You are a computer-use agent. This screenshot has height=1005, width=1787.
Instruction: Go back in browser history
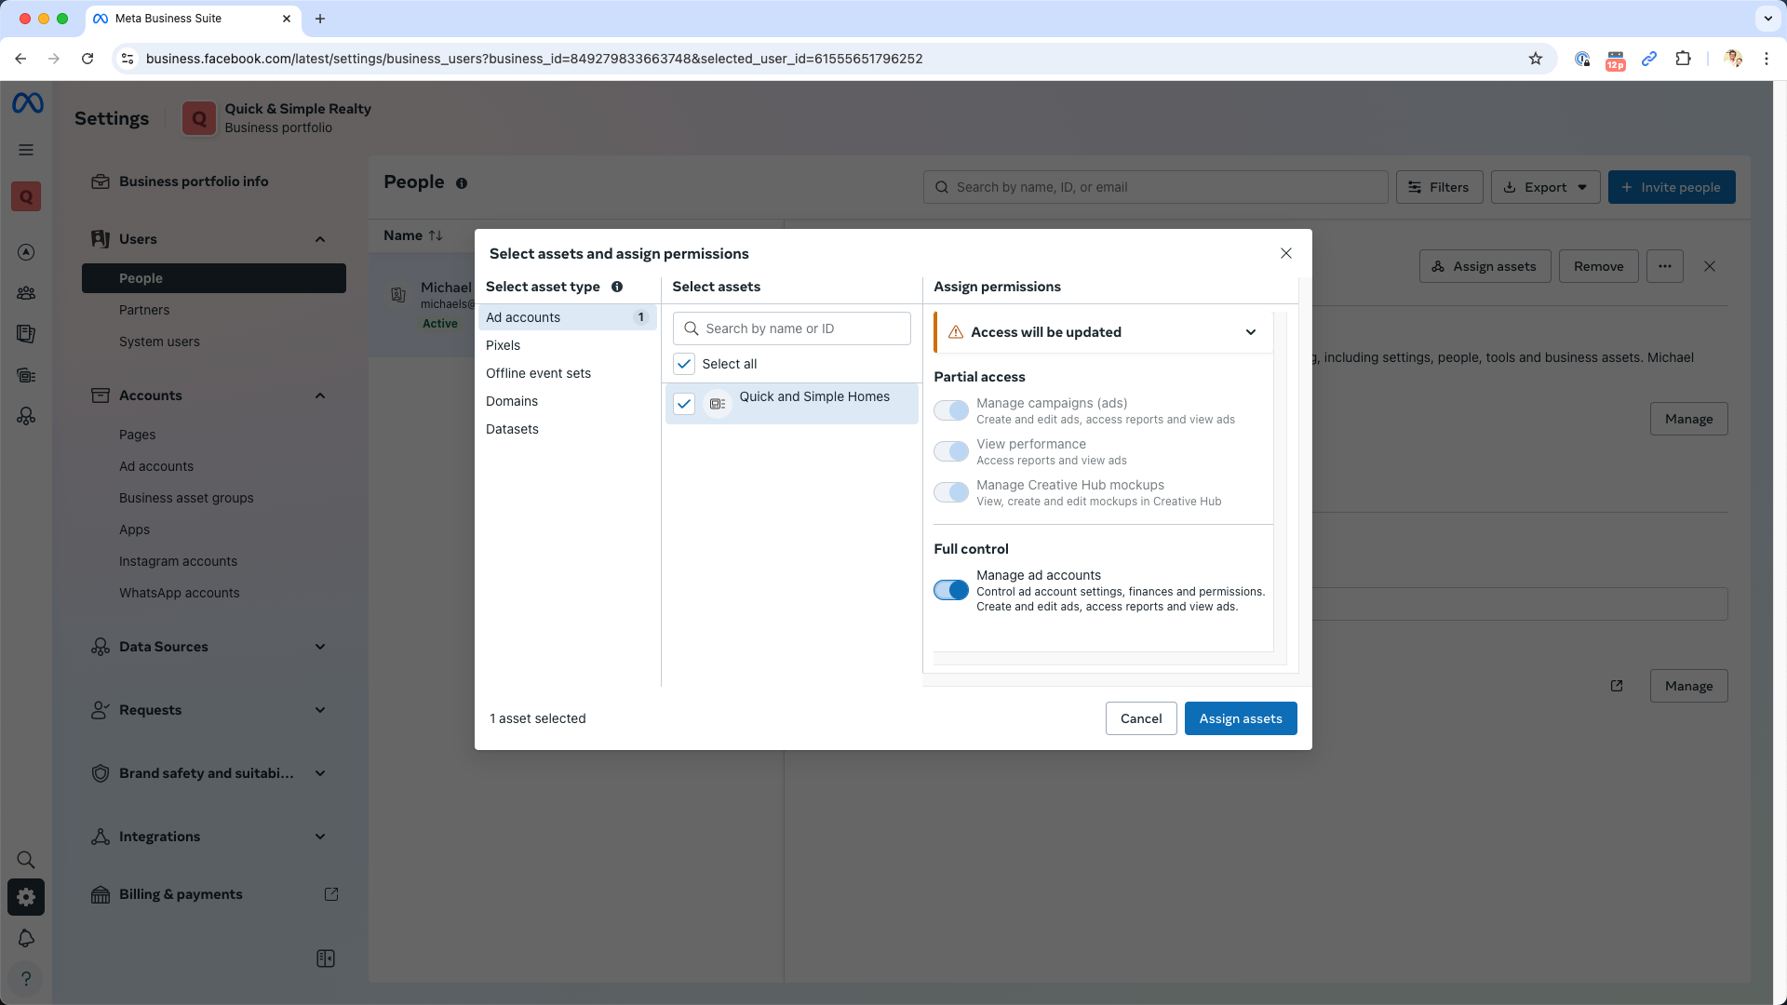[x=20, y=59]
